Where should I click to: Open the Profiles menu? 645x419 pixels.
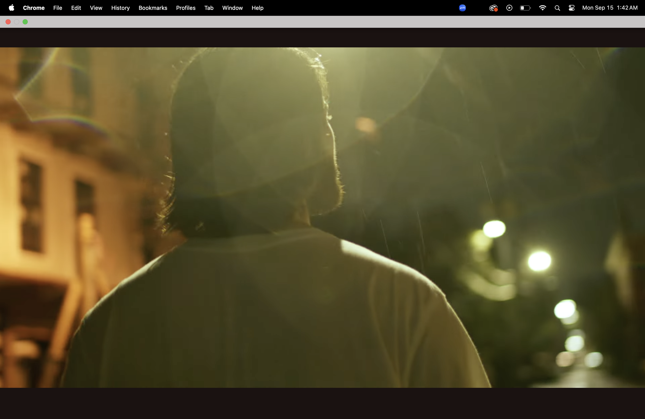coord(186,8)
